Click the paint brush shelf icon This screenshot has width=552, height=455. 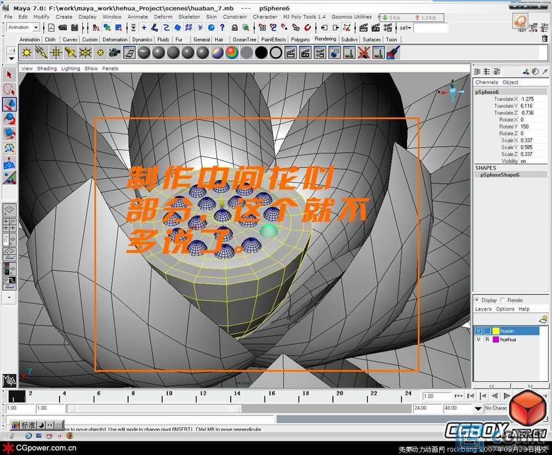click(x=393, y=53)
